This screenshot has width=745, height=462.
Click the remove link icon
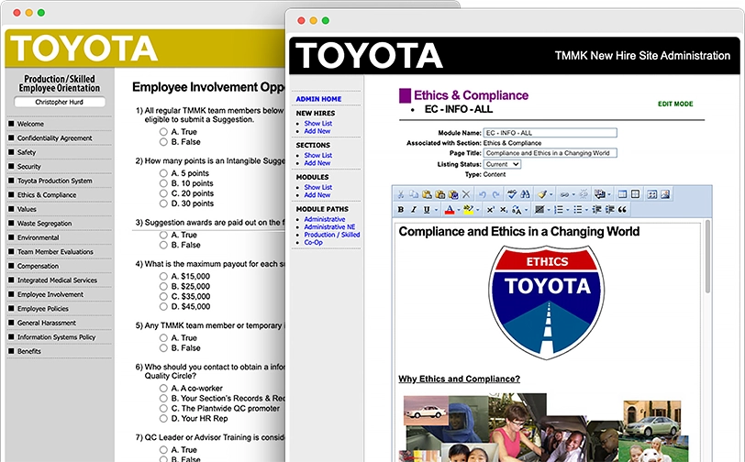(x=584, y=194)
